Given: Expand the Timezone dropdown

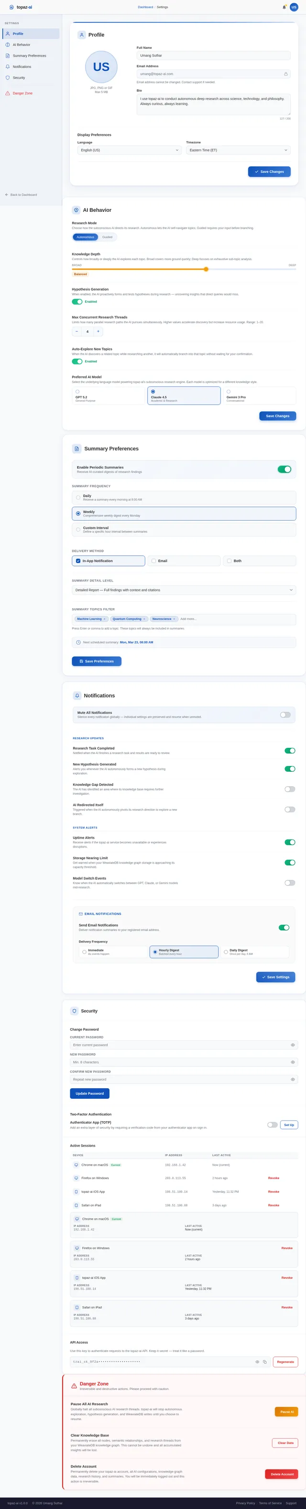Looking at the screenshot, I should click(238, 150).
